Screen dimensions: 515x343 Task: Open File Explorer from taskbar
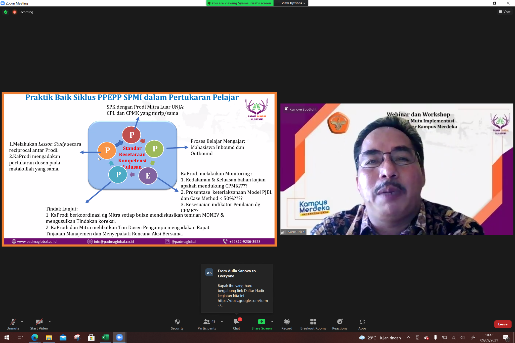[x=49, y=337]
